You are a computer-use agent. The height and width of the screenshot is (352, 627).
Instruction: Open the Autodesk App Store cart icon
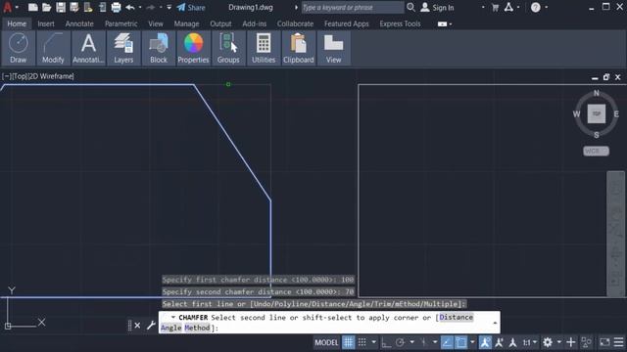495,7
